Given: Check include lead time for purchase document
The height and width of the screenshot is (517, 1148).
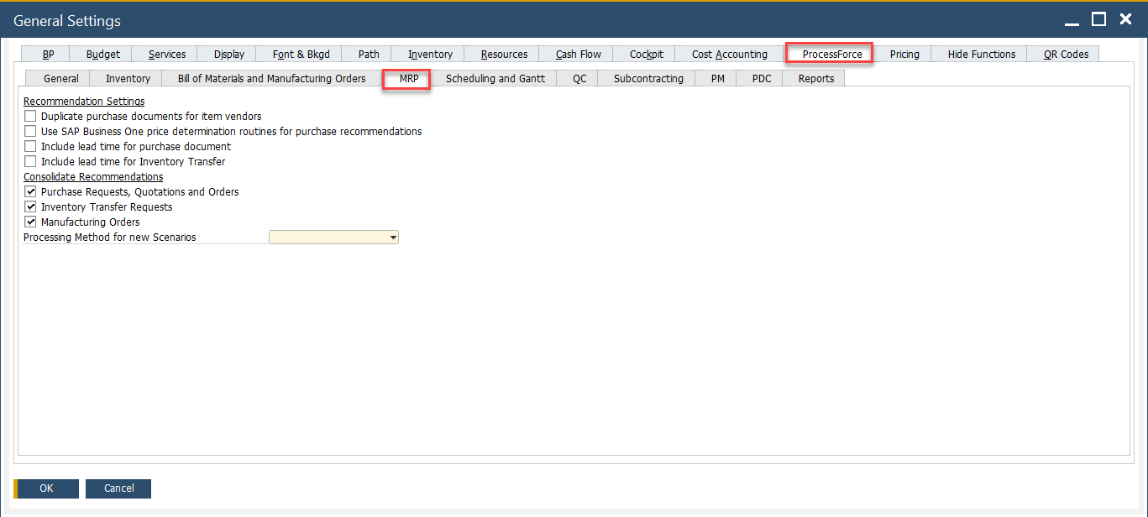Looking at the screenshot, I should coord(29,146).
